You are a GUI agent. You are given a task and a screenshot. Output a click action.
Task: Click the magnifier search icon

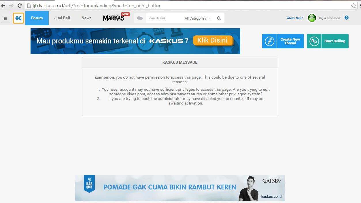click(219, 18)
